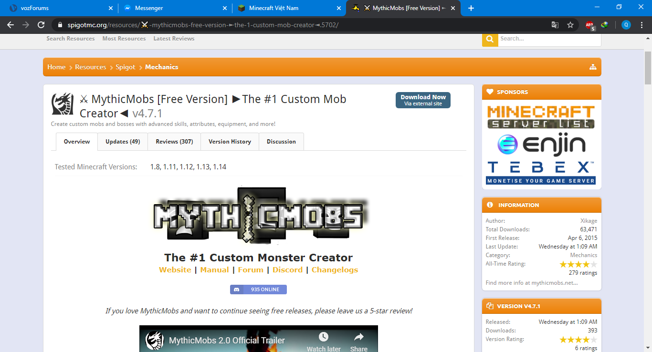Open the Latest Reviews link
652x352 pixels.
174,39
